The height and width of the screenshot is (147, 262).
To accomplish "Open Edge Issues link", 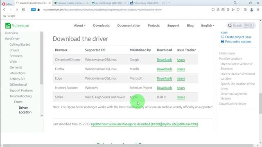I will coord(181,78).
